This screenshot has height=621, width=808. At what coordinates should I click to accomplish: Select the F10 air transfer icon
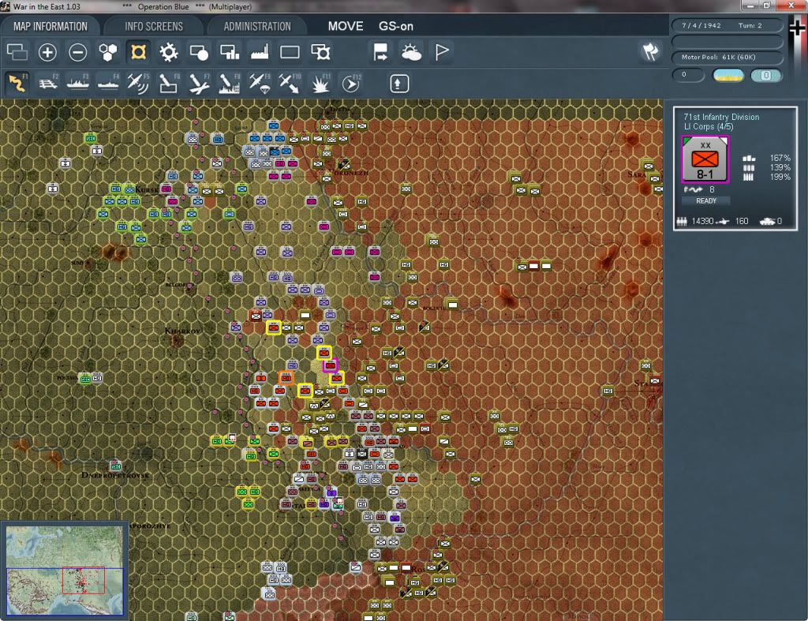(290, 84)
